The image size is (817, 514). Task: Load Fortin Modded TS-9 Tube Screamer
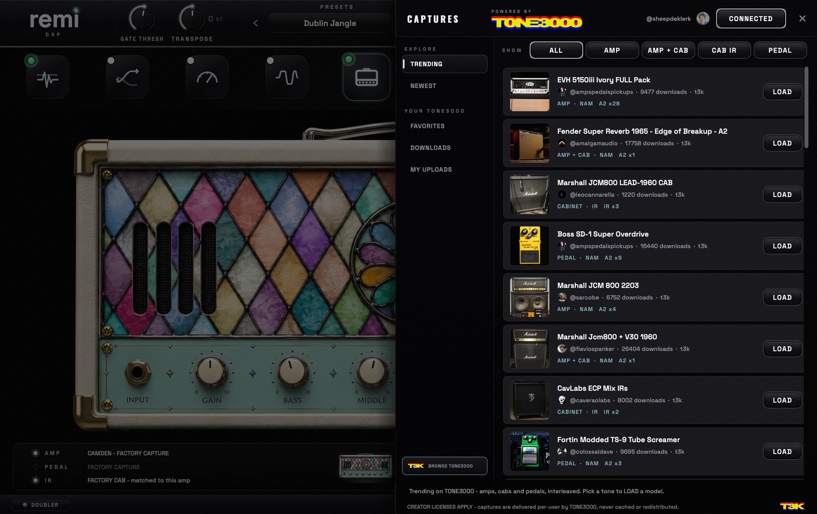coord(782,452)
